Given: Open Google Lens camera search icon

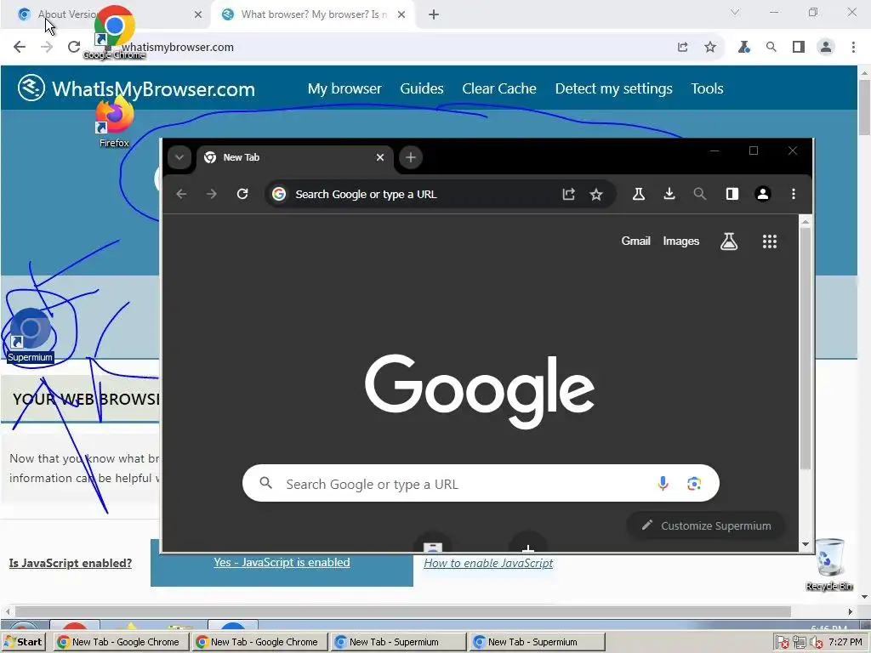Looking at the screenshot, I should coord(694,484).
